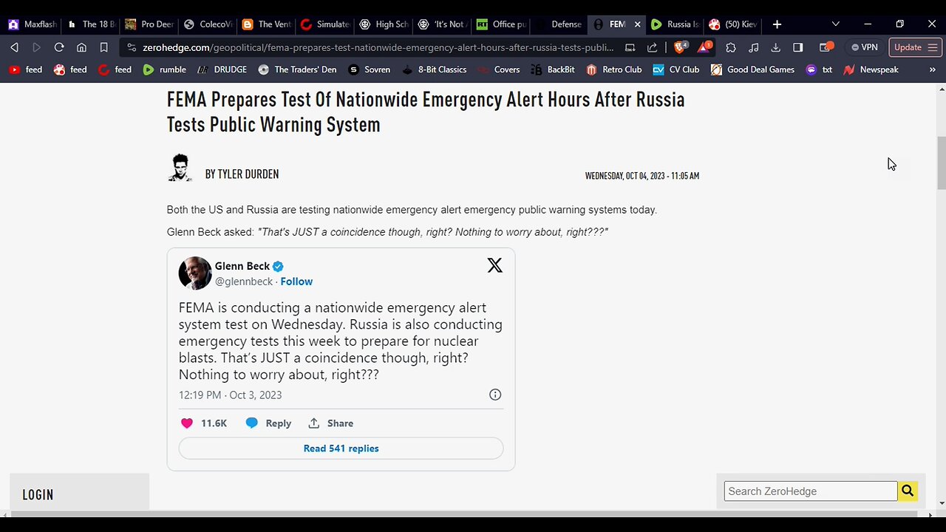Image resolution: width=946 pixels, height=532 pixels.
Task: Open Read 541 replies
Action: (341, 449)
